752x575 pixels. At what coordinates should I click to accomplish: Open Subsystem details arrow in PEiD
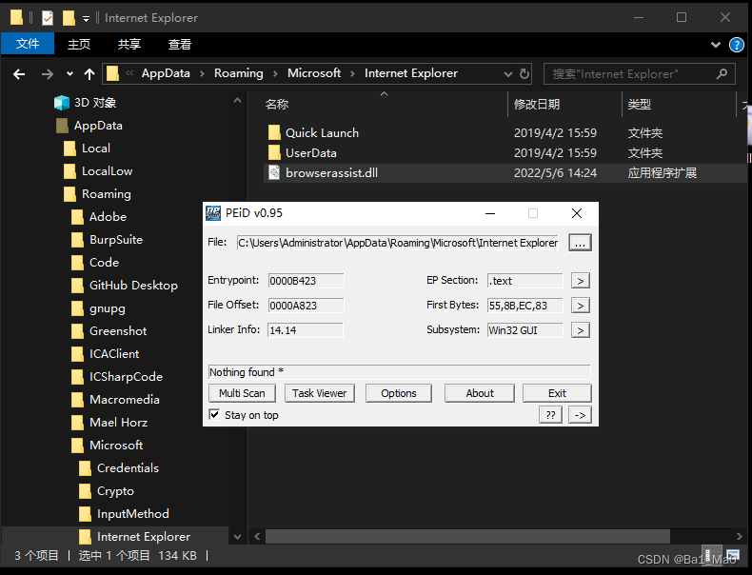(581, 330)
